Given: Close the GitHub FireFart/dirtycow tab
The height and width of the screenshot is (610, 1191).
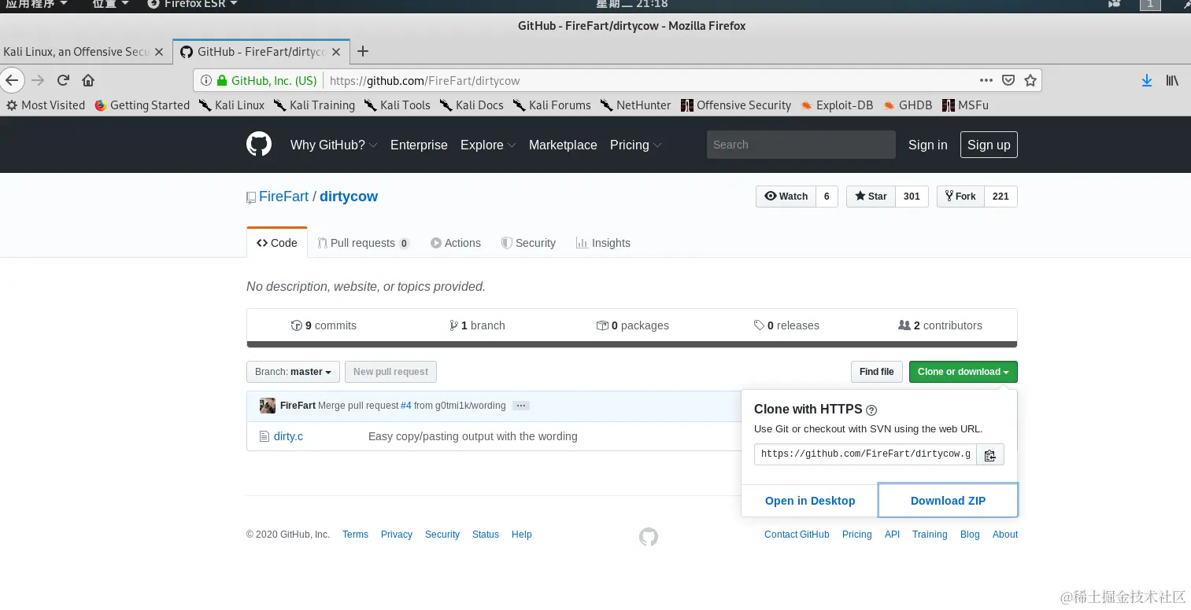Looking at the screenshot, I should tap(336, 52).
